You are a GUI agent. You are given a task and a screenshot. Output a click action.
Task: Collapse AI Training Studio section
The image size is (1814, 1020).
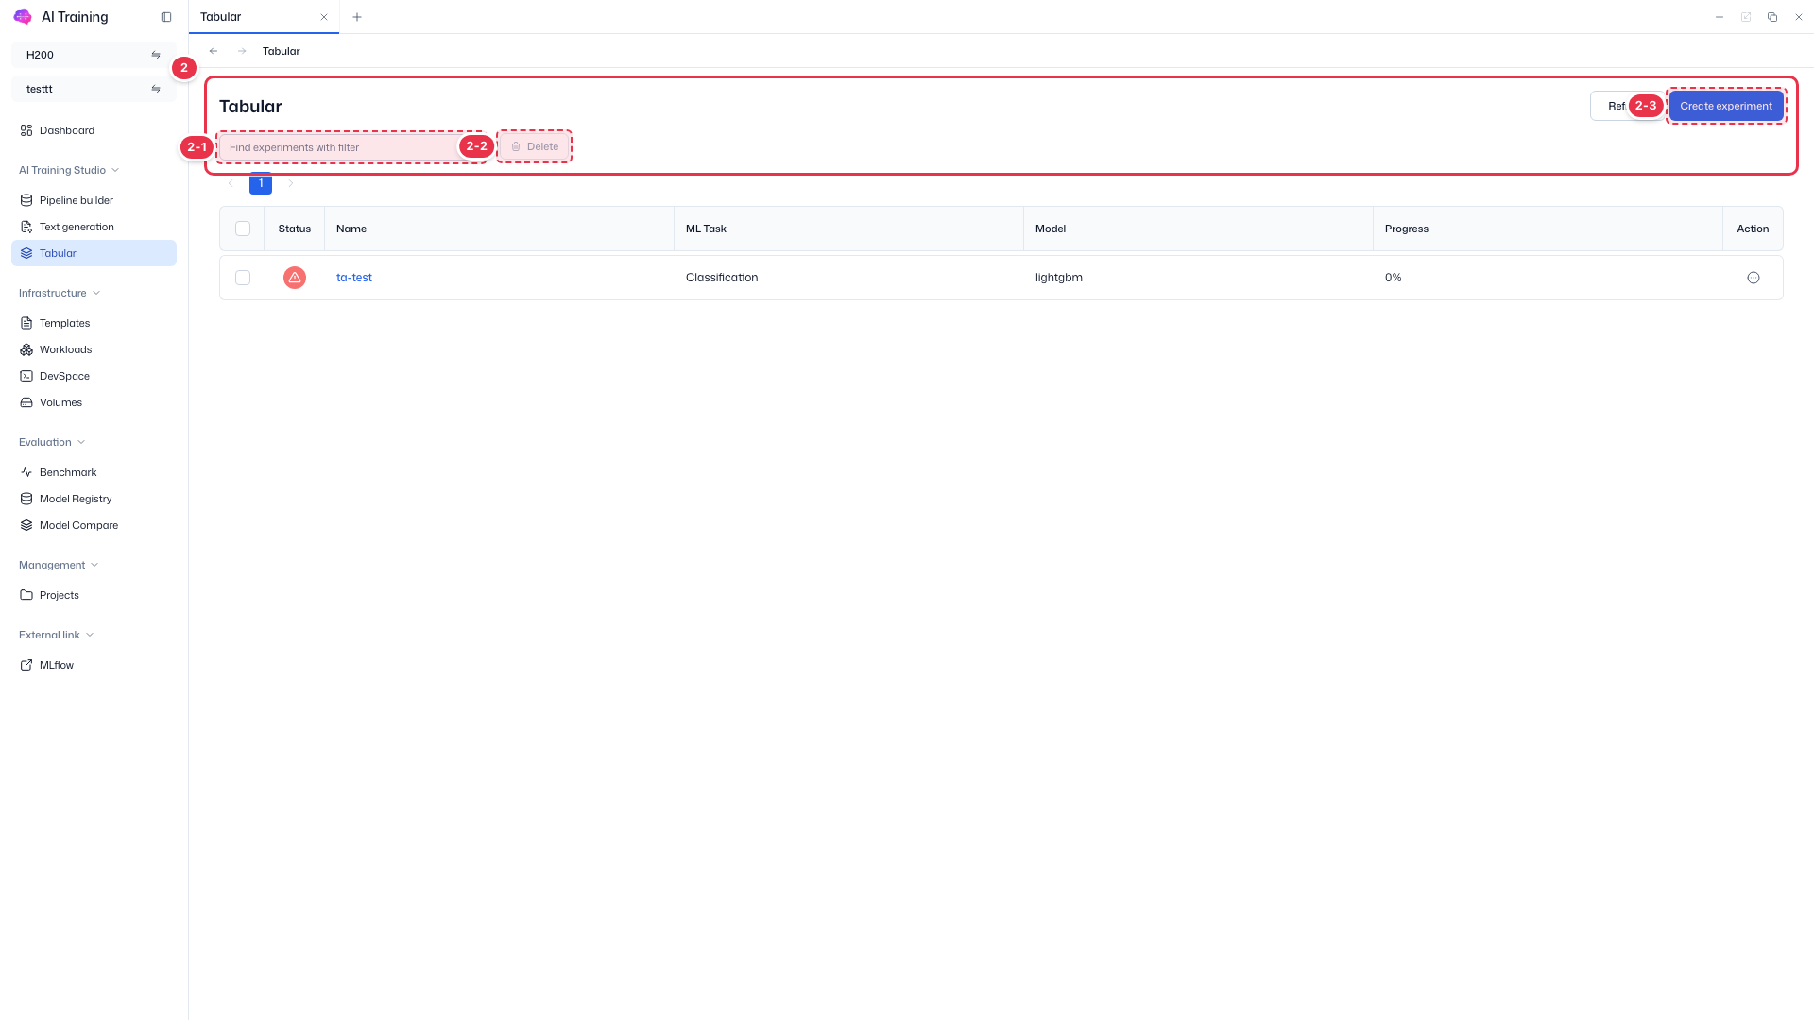click(x=69, y=170)
